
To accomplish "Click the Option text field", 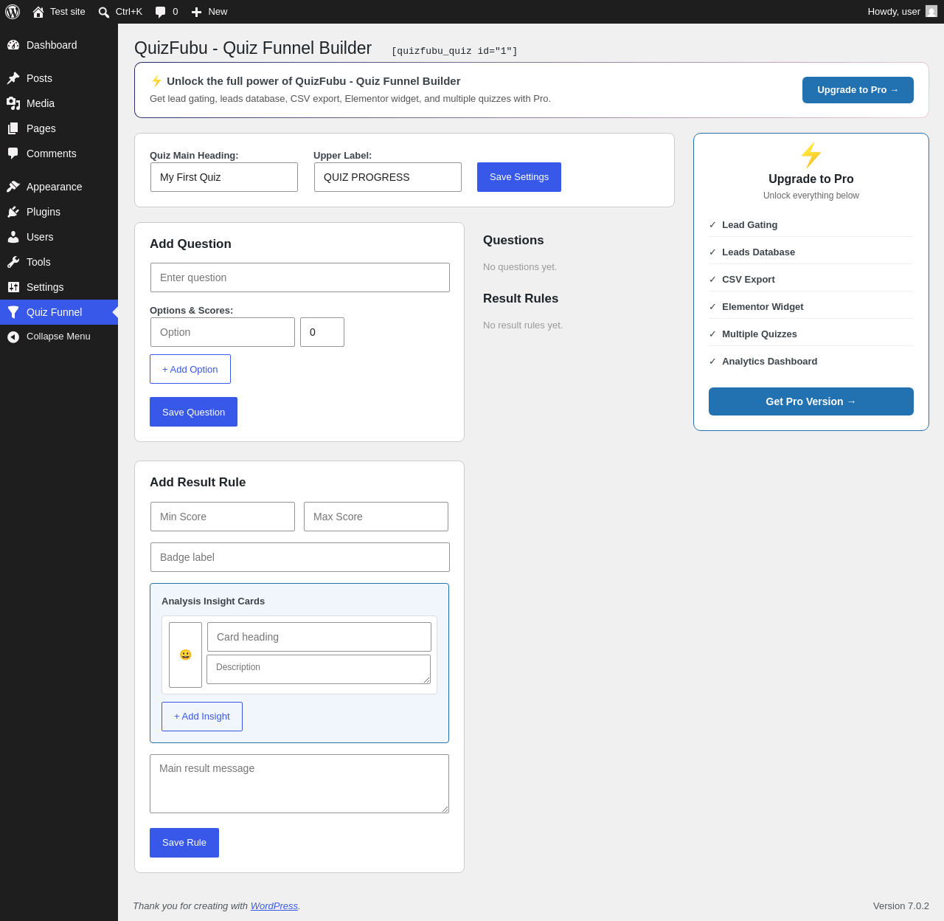I will (223, 332).
